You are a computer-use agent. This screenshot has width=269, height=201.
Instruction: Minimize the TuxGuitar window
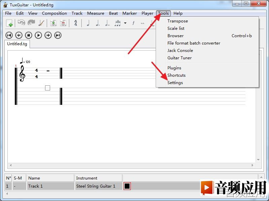pyautogui.click(x=237, y=4)
